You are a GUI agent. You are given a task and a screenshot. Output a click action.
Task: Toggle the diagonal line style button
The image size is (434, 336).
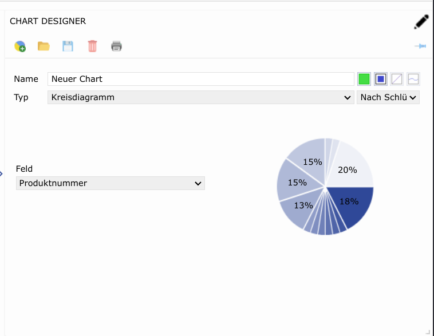(397, 79)
